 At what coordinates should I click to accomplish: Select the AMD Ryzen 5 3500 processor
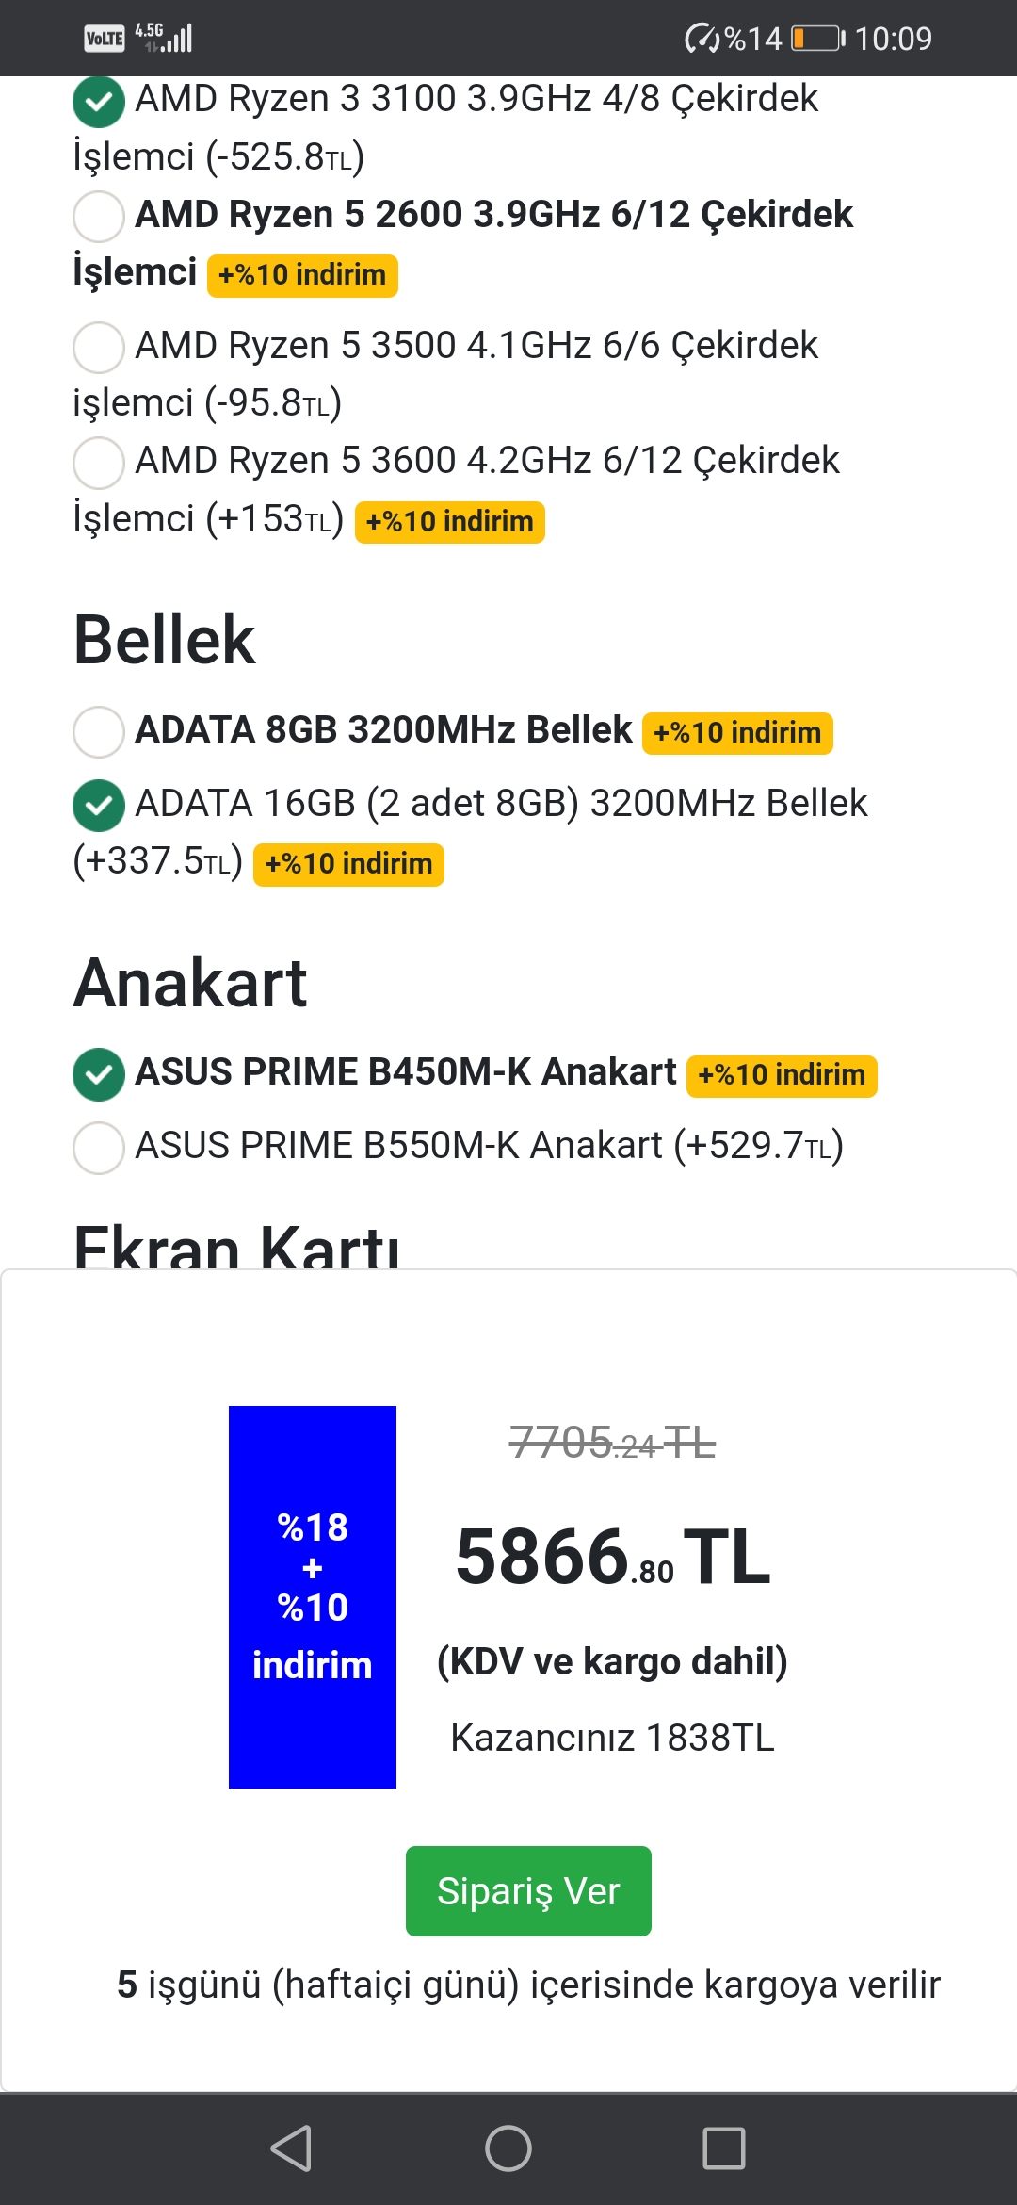99,348
